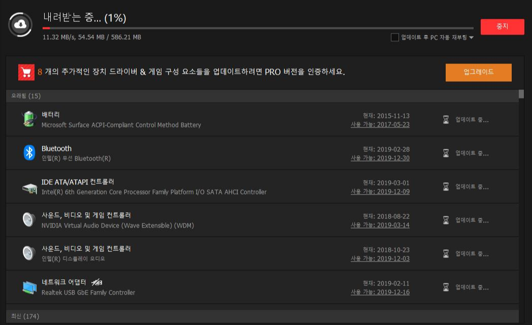The height and width of the screenshot is (325, 532).
Task: Collapse the 오래됨 (15) section header
Action: (x=262, y=96)
